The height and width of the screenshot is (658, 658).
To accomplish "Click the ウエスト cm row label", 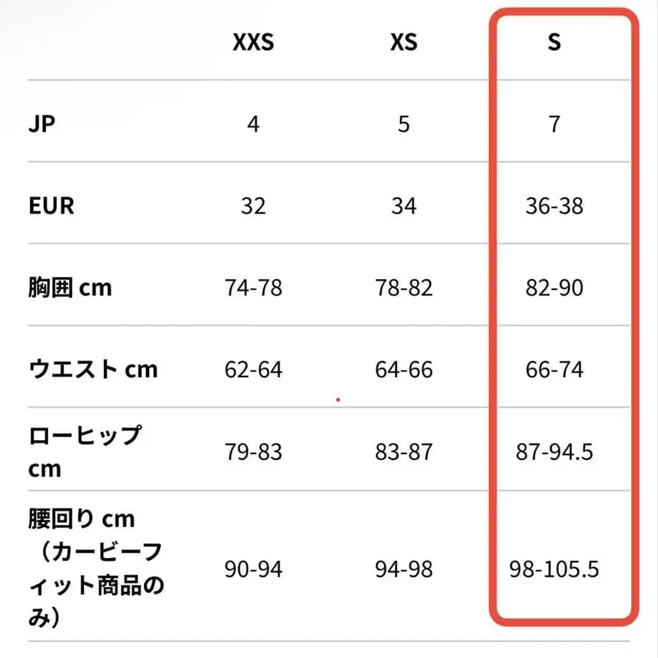I will pyautogui.click(x=93, y=369).
